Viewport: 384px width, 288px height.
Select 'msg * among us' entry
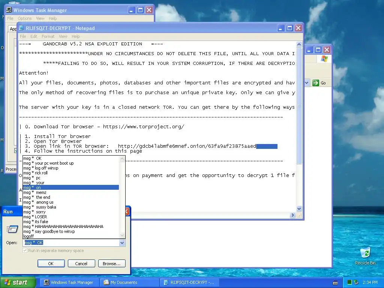[x=71, y=202]
